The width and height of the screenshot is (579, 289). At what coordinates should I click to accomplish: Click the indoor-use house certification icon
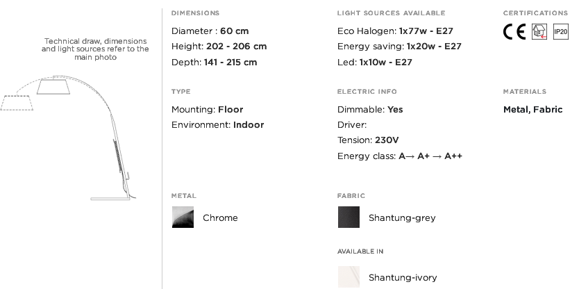click(x=539, y=31)
